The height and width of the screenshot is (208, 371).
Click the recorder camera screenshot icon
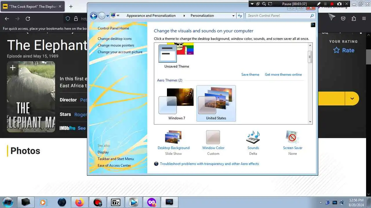tap(339, 4)
